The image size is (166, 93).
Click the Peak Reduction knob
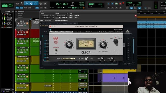coord(103,45)
